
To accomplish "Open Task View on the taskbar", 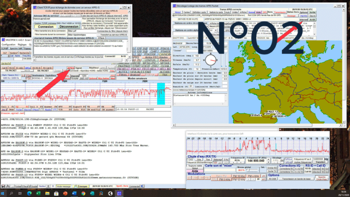I will coord(20,193).
